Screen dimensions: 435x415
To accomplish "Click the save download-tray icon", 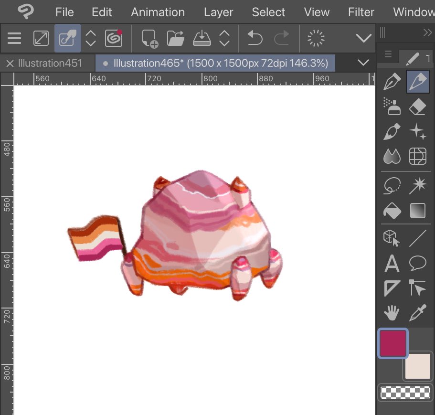I will click(x=202, y=38).
